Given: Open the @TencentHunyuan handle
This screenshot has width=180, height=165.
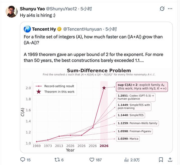Looking at the screenshot, I should pos(82,29).
